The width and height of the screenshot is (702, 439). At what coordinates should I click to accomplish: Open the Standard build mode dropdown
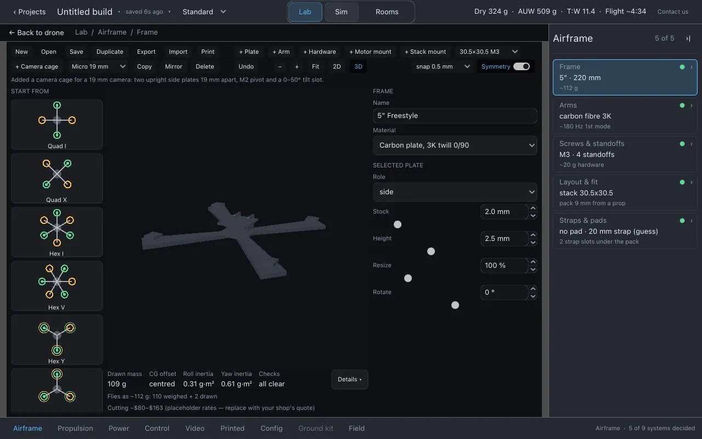point(204,12)
